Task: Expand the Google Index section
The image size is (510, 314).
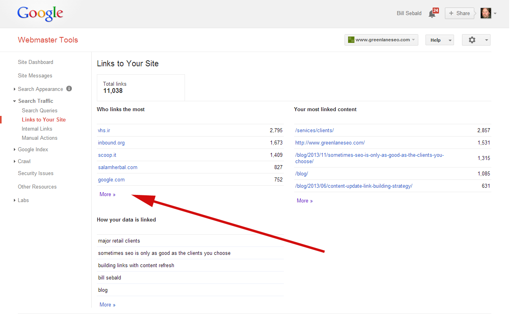Action: [x=15, y=150]
